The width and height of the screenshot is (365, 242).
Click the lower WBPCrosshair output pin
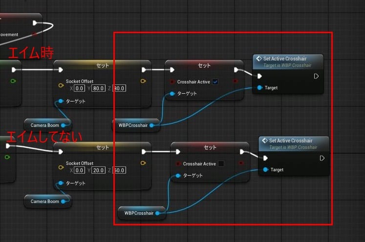coord(158,213)
